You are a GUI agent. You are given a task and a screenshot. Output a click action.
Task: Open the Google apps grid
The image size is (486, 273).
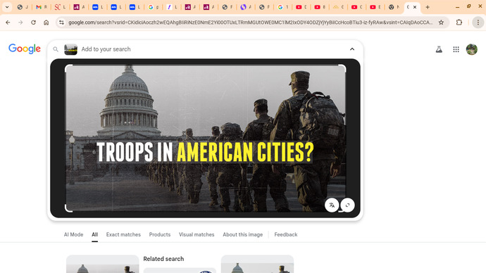click(456, 49)
